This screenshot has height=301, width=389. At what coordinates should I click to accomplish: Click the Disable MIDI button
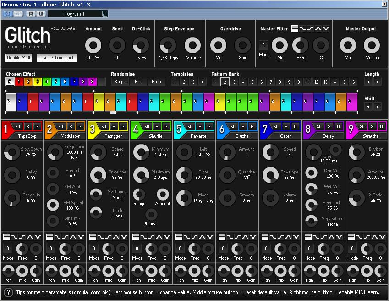(x=19, y=58)
